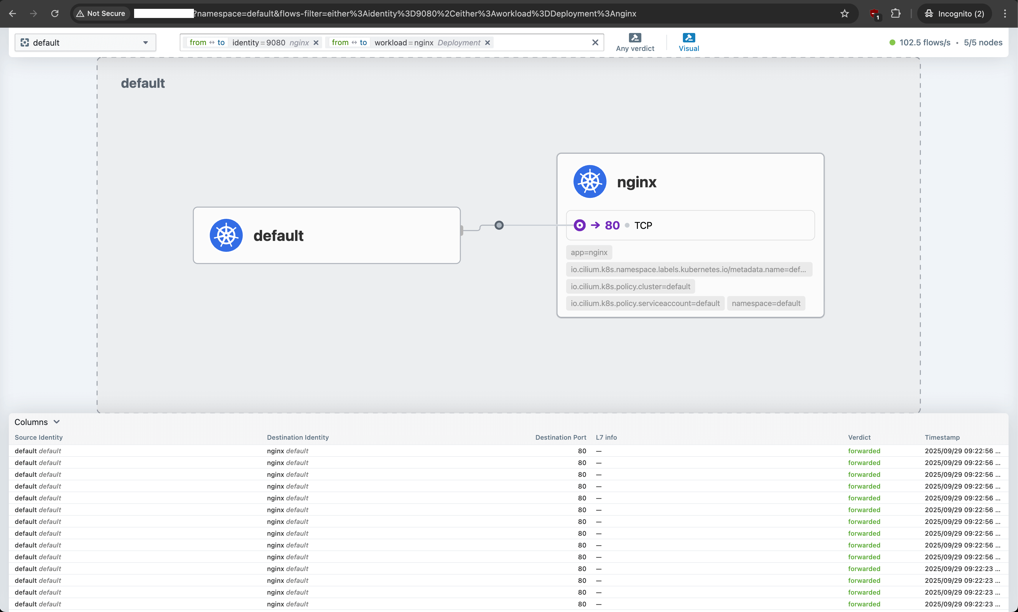Expand the Columns dropdown

[37, 422]
